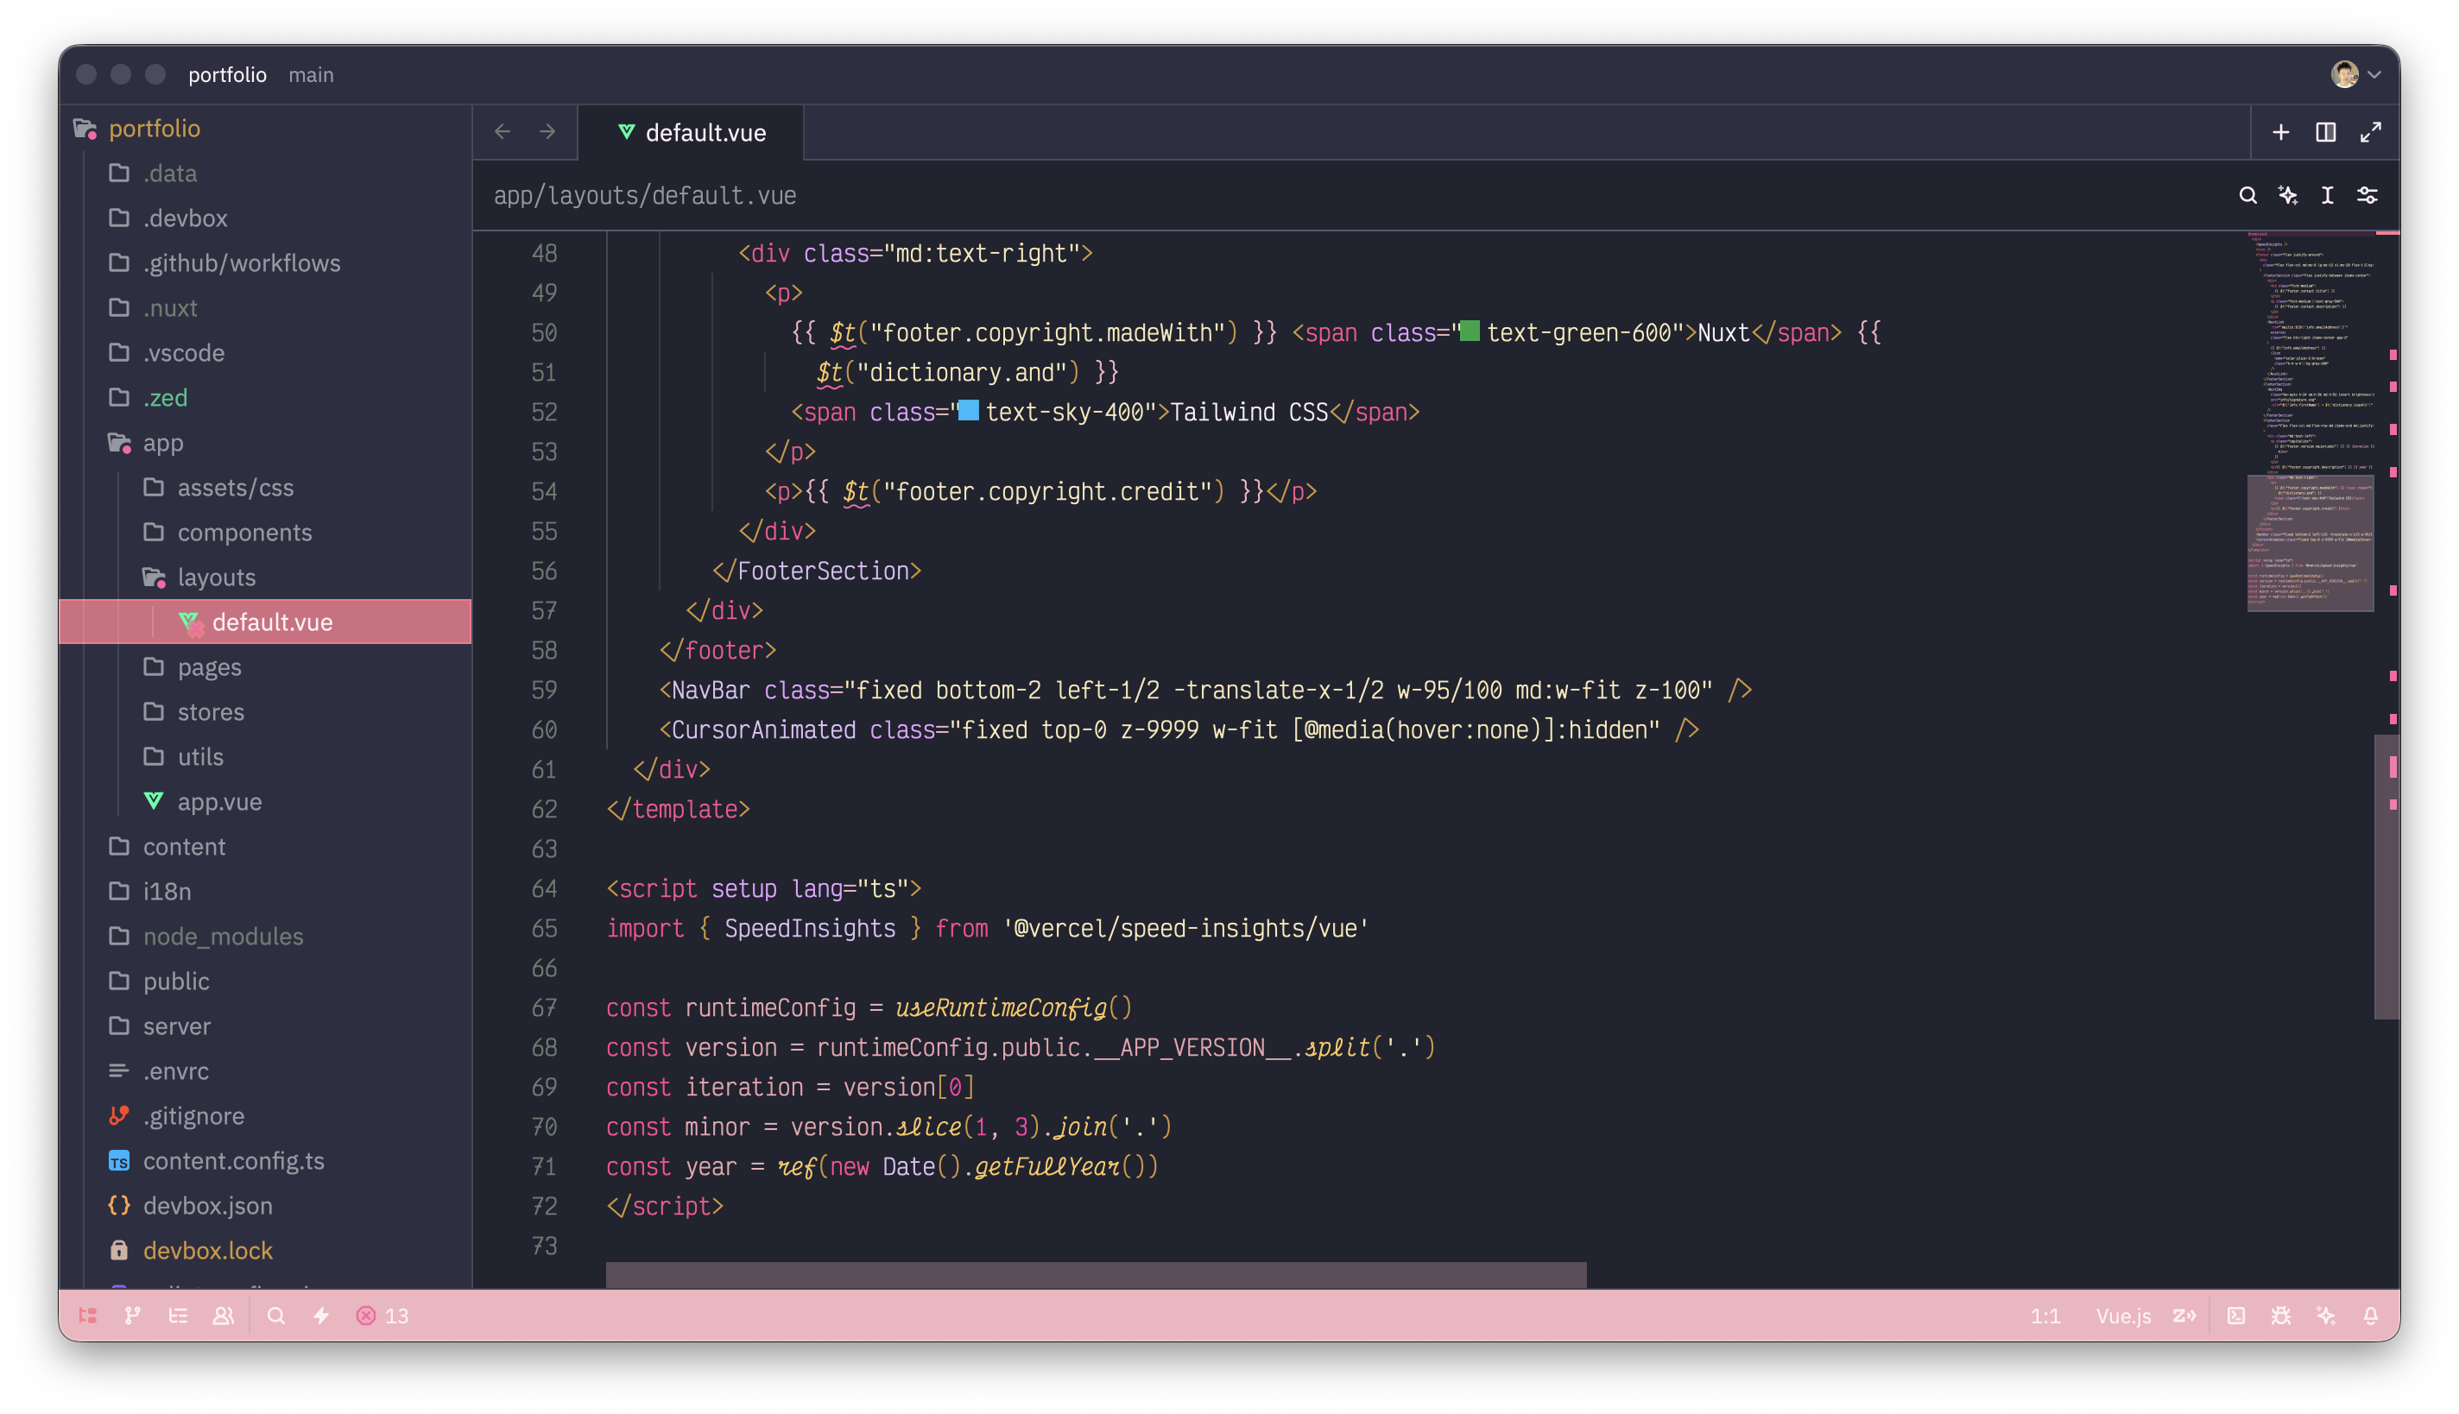Open the outline panel icon

[x=178, y=1315]
